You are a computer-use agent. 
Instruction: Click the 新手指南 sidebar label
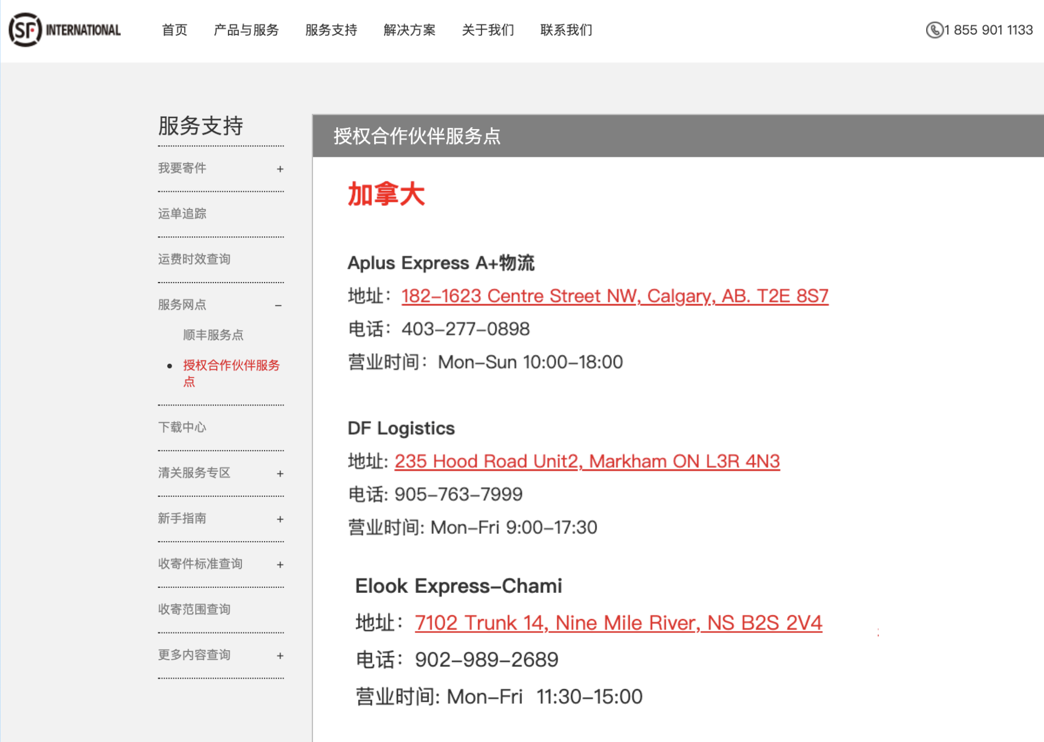click(x=182, y=518)
